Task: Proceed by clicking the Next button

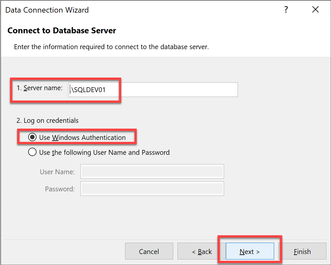Action: [x=250, y=251]
